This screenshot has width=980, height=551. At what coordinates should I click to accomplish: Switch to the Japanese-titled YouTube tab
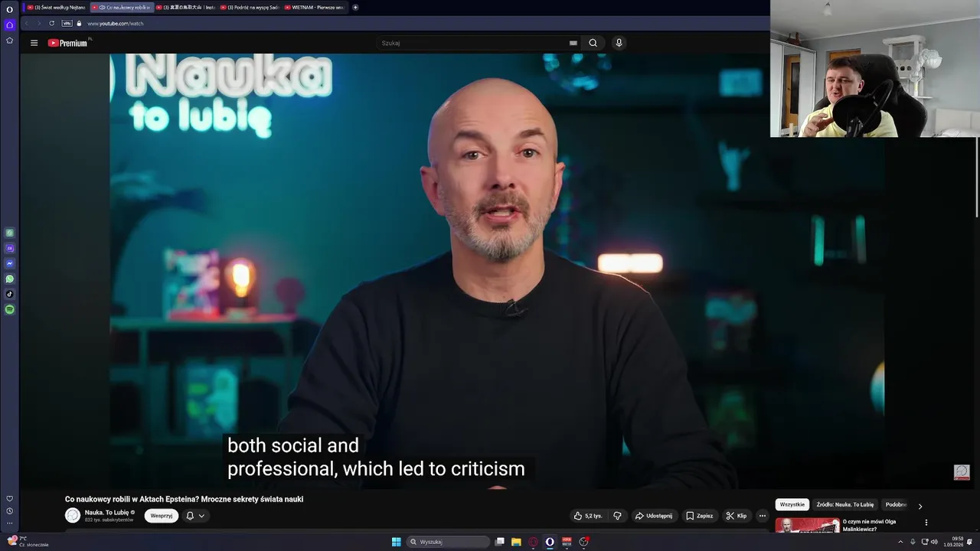pyautogui.click(x=185, y=7)
